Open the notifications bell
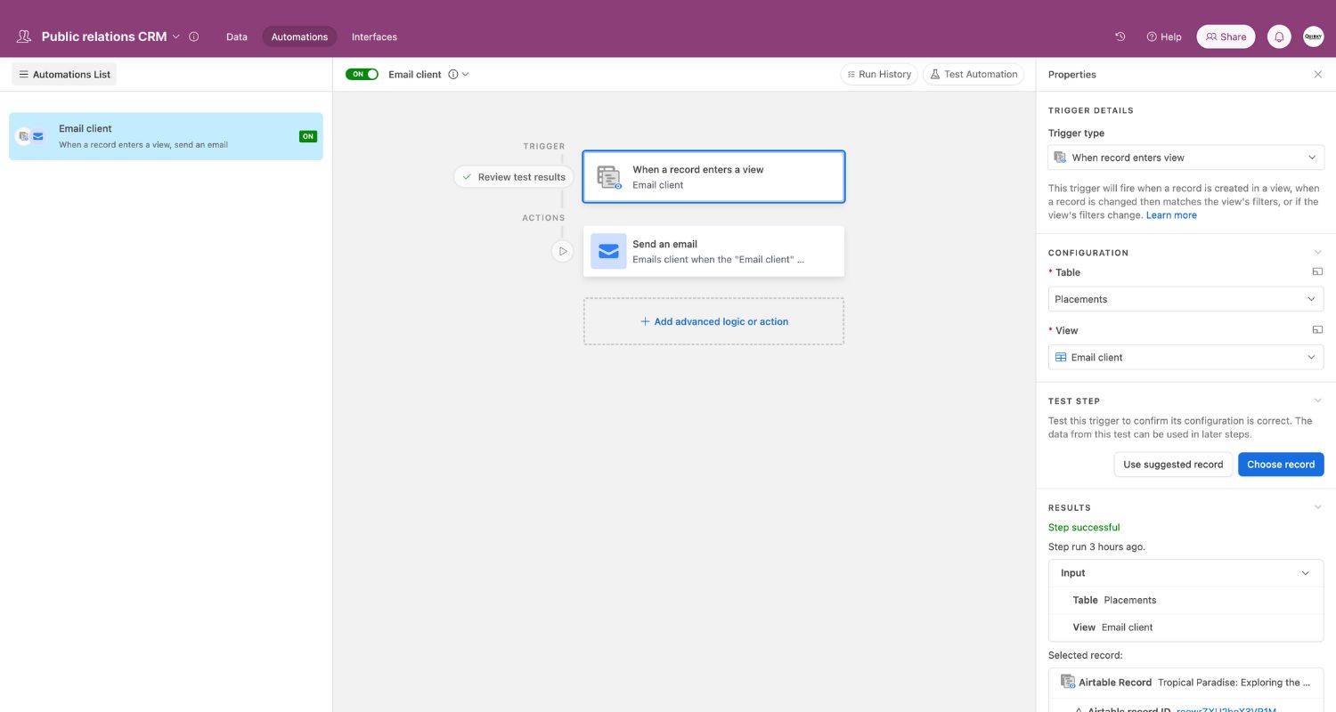This screenshot has height=712, width=1336. pyautogui.click(x=1279, y=36)
